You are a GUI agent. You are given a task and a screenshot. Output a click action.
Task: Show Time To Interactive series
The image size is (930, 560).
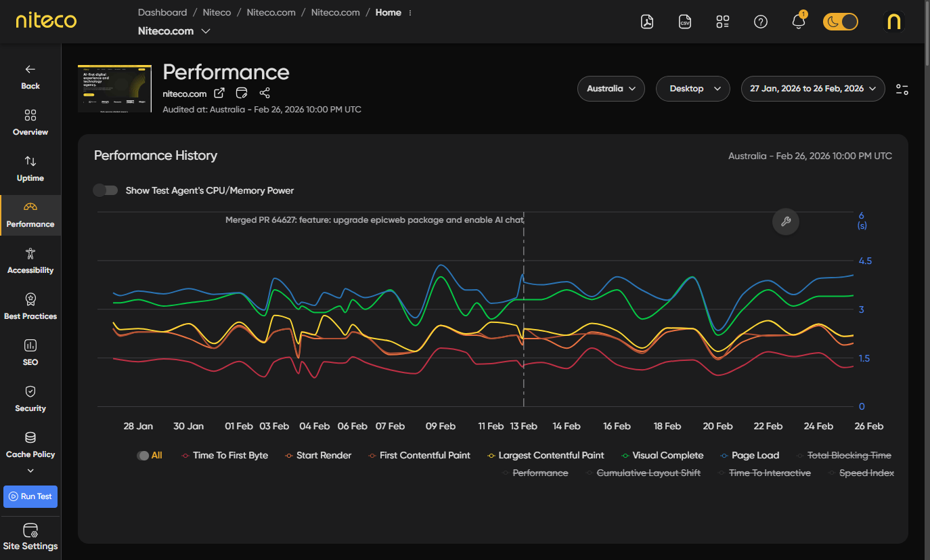point(764,473)
